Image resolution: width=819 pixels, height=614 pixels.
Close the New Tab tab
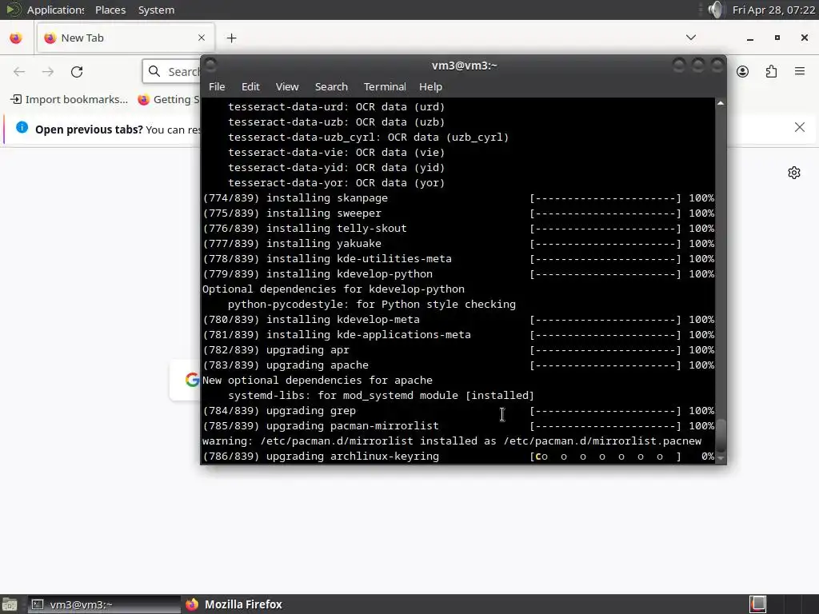tap(202, 38)
